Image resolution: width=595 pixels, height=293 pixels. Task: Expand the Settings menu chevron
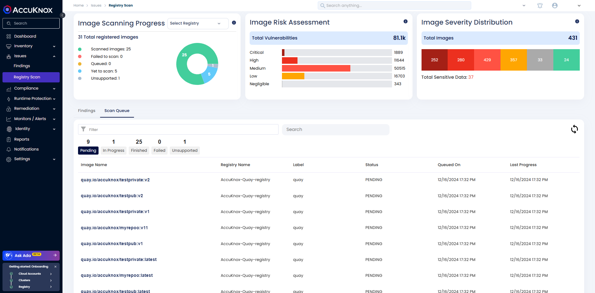tap(54, 159)
